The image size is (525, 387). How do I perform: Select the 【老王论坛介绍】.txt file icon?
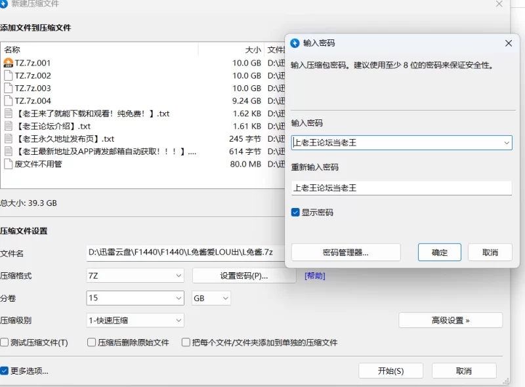tap(9, 126)
